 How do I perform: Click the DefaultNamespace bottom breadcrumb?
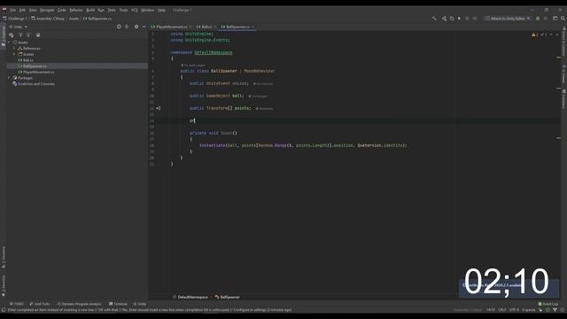(x=190, y=297)
